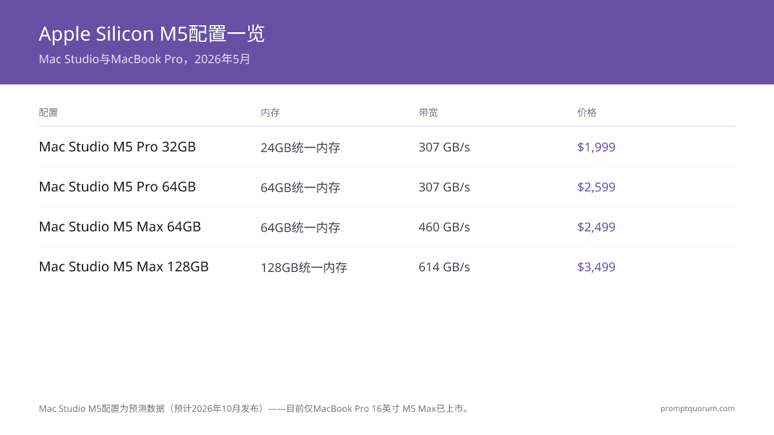Click the '614 GB/s' bandwidth cell

click(x=444, y=267)
